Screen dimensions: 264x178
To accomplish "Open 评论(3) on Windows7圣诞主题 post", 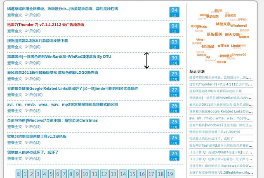I will point(33,126).
